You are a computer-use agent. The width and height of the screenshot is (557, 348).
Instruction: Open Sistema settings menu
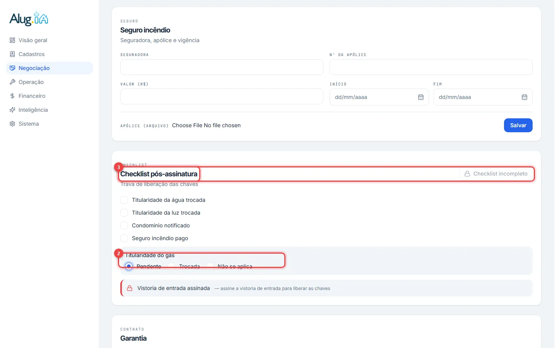[50, 124]
